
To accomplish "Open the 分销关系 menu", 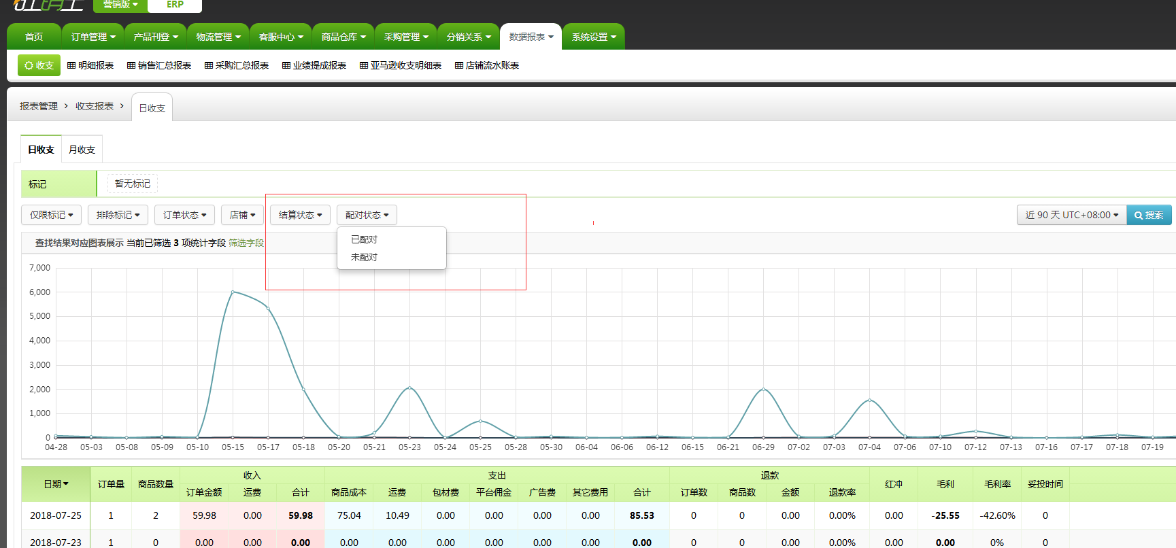I will (x=469, y=37).
